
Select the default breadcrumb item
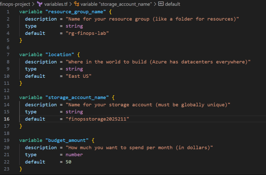coord(172,4)
